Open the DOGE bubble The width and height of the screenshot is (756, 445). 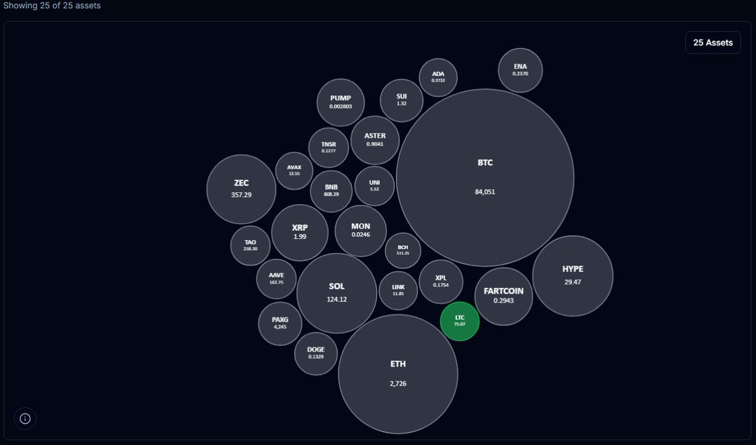pos(316,354)
